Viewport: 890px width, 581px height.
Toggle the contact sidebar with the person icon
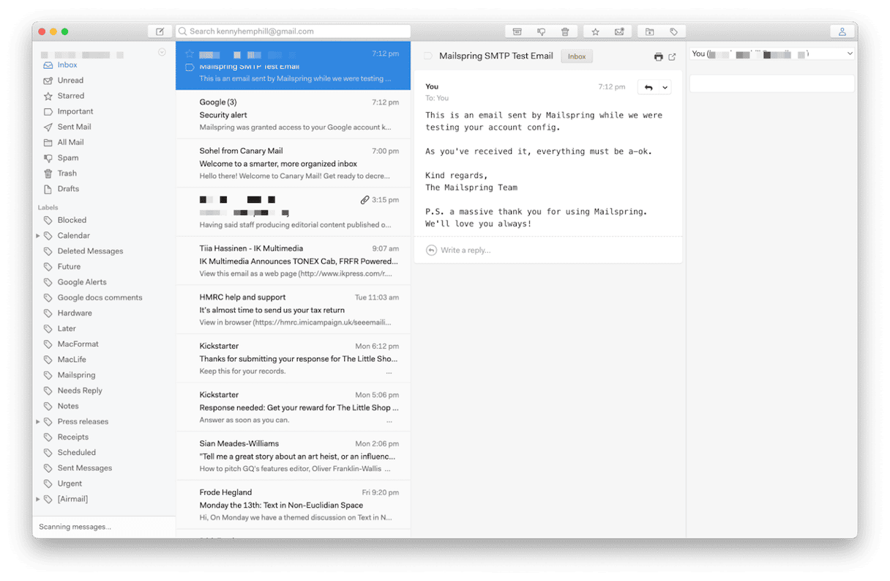click(842, 32)
